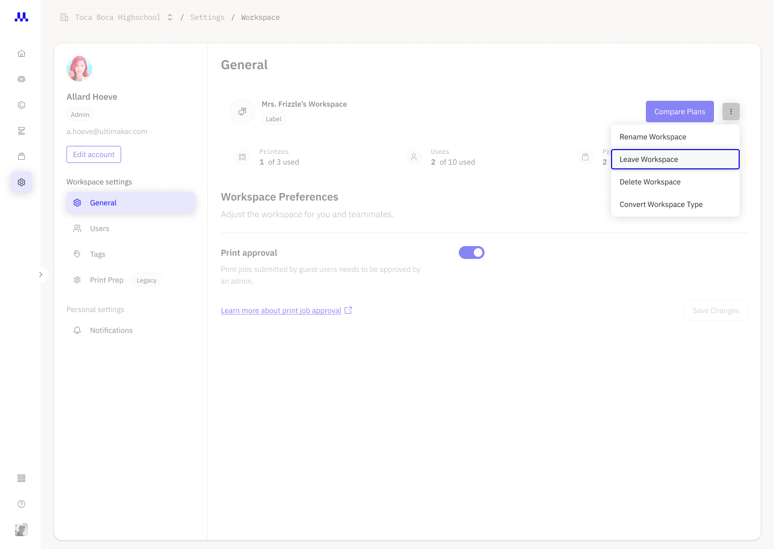This screenshot has height=549, width=774.
Task: Toggle the Print approval switch
Action: [x=472, y=253]
